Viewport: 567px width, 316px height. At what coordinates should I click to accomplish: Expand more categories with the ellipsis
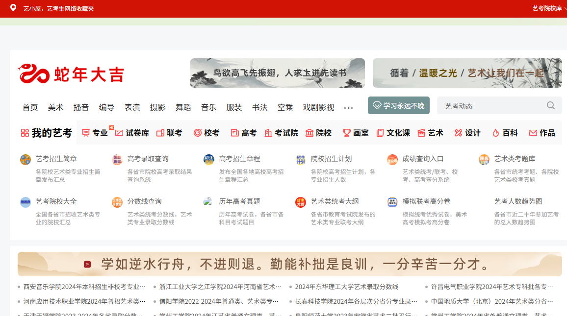(x=348, y=108)
